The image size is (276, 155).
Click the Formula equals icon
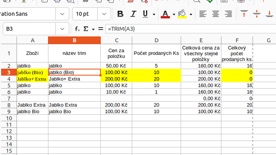(x=101, y=29)
